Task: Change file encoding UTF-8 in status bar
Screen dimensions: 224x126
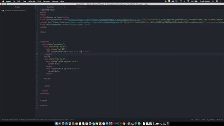Action: click(197, 120)
